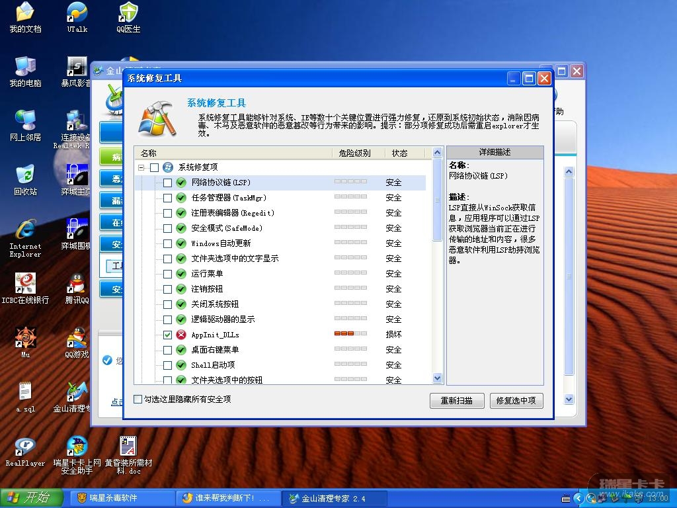Click AppInit_DLLs danger level bar
The width and height of the screenshot is (677, 508).
click(x=350, y=333)
